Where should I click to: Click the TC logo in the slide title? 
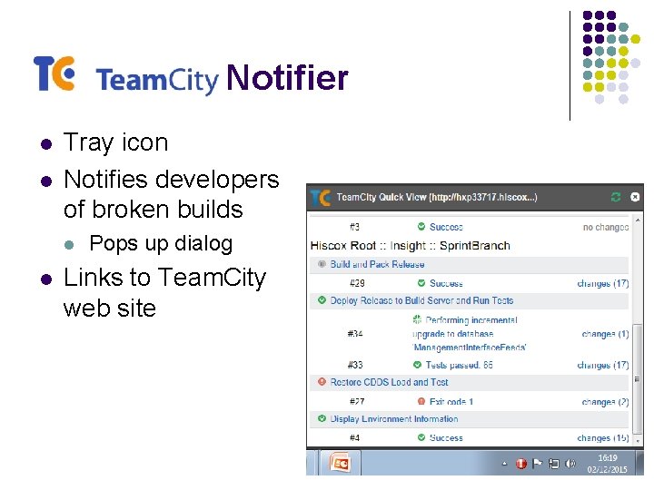click(54, 73)
